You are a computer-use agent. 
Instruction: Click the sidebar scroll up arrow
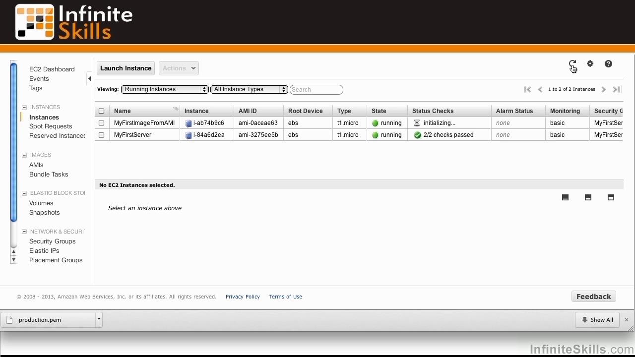point(13,251)
